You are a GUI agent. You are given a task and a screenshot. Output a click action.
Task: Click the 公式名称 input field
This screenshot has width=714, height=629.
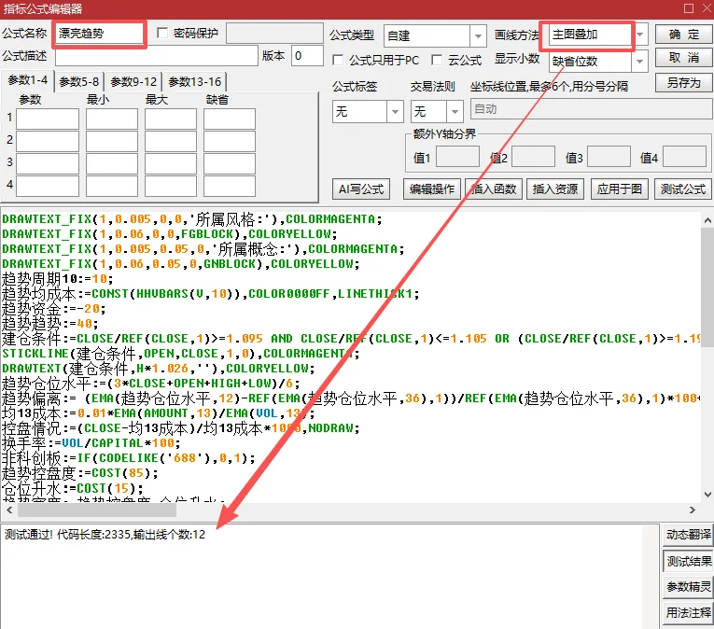point(99,34)
